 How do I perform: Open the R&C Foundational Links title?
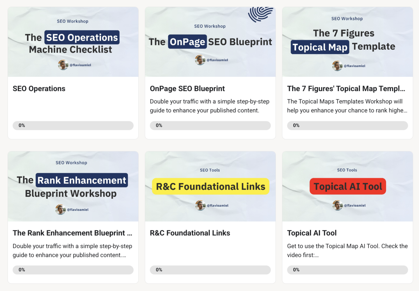pyautogui.click(x=190, y=233)
